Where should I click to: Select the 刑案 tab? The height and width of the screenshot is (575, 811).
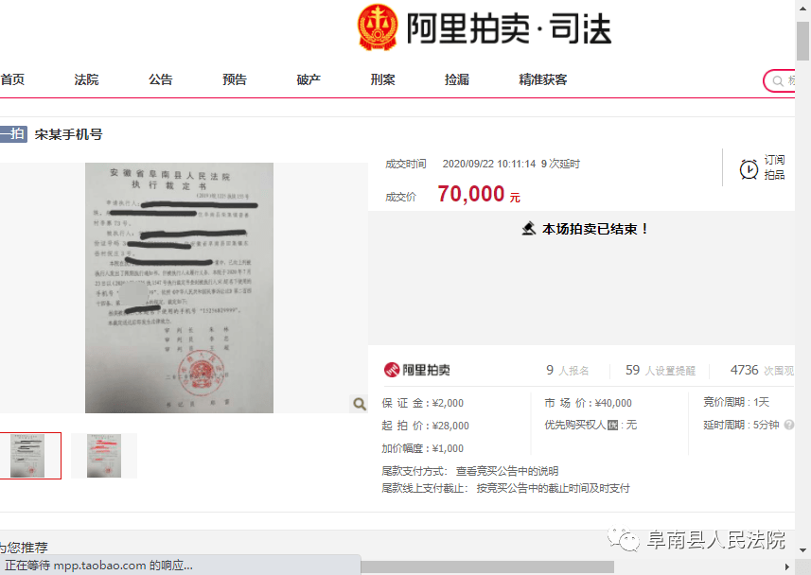pyautogui.click(x=382, y=79)
